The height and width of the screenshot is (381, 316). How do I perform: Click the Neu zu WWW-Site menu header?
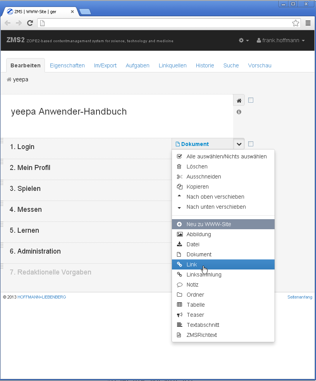[x=223, y=224]
